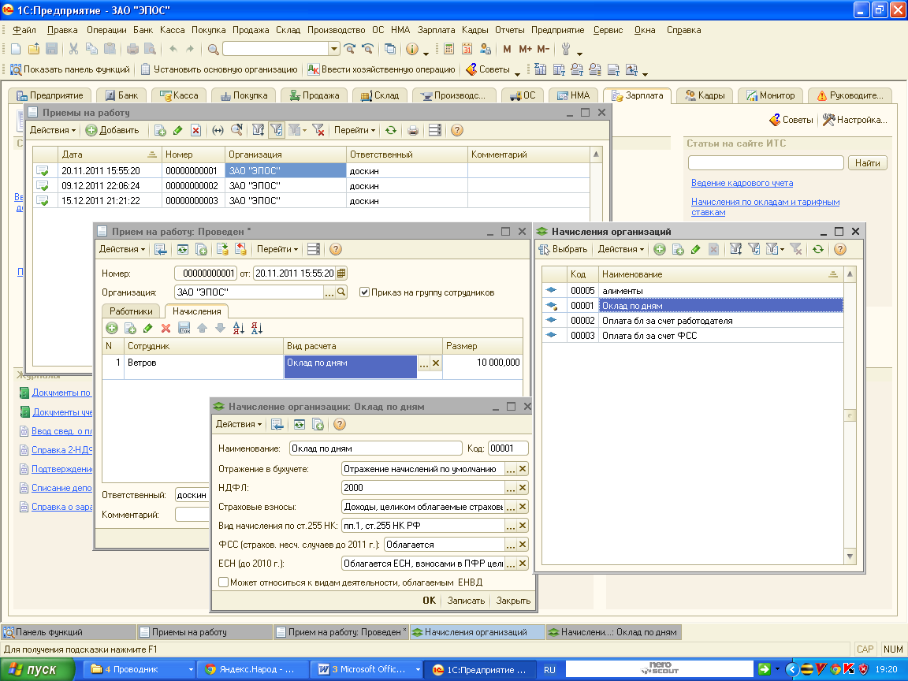The width and height of the screenshot is (908, 681).
Task: Open Начисления организаций in window bar
Action: (477, 632)
